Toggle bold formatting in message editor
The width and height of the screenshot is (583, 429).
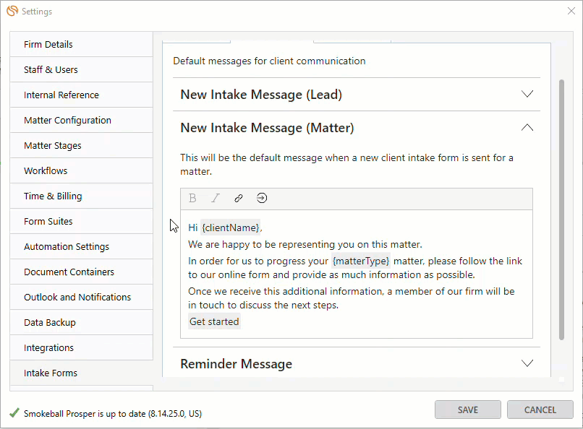pos(192,198)
